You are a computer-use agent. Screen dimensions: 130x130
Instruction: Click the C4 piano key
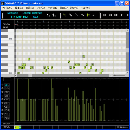pyautogui.click(x=8, y=39)
